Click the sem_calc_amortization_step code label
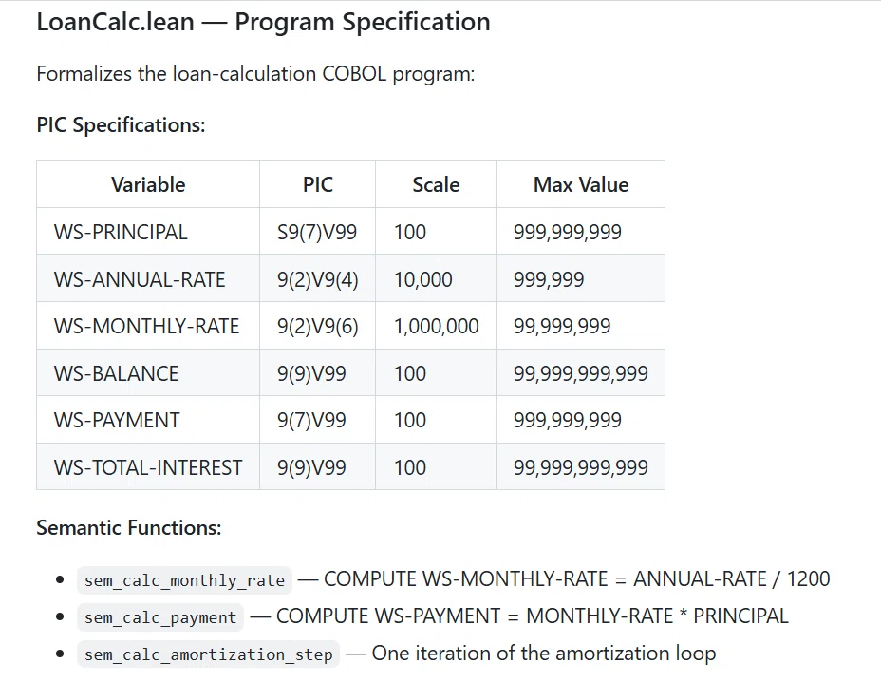The height and width of the screenshot is (682, 881). click(x=209, y=654)
